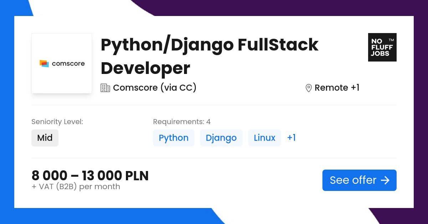
Task: Click the Comscore company logo
Action: point(61,63)
